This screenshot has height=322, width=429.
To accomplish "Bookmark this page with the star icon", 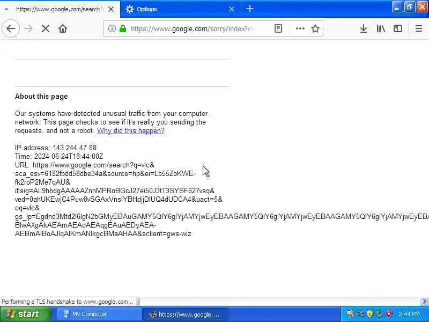I will click(315, 28).
